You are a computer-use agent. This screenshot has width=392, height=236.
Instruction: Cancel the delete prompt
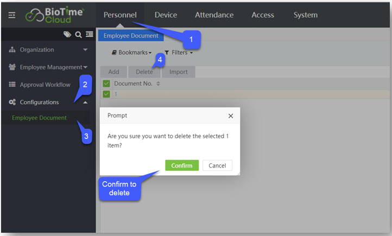[217, 165]
